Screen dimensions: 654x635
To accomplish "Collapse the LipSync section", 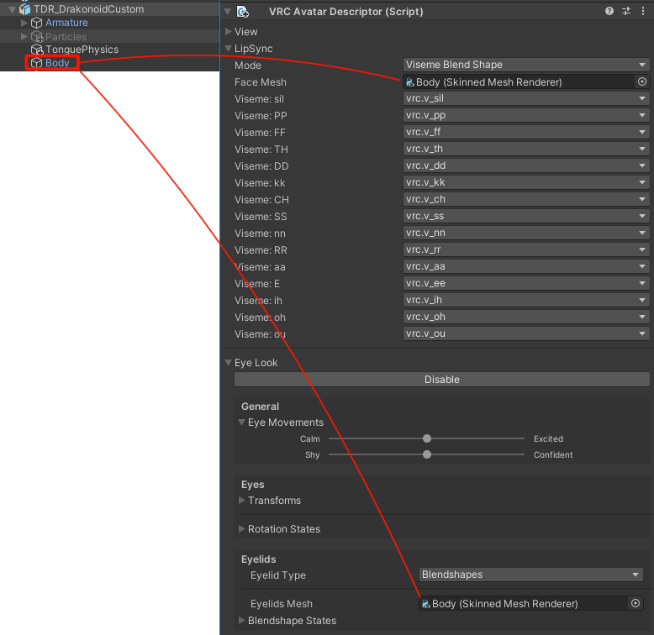I will [x=228, y=49].
